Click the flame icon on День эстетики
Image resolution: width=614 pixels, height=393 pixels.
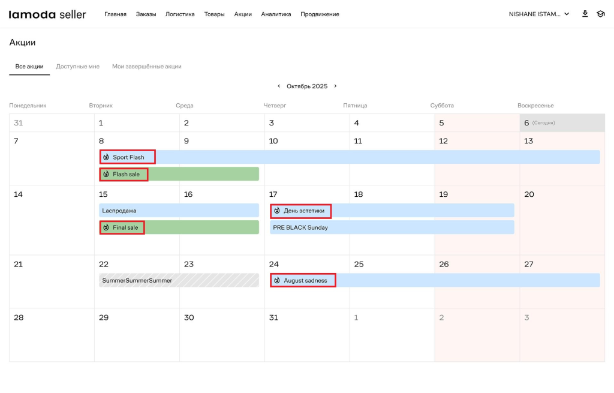point(277,211)
